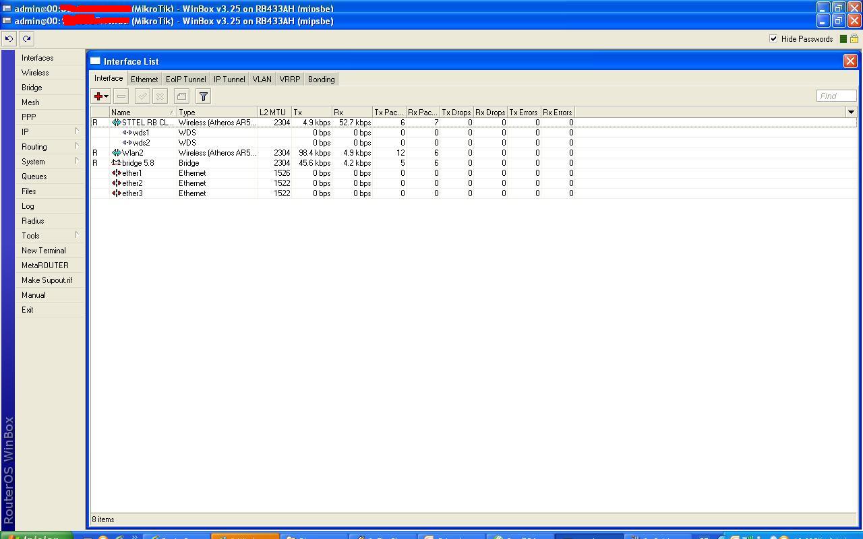Sort by the Type column header
This screenshot has height=539, width=863.
coord(217,113)
